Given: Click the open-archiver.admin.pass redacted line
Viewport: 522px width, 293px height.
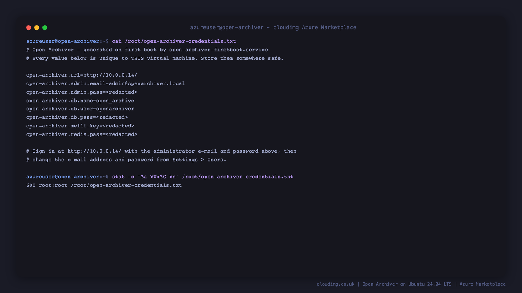Looking at the screenshot, I should tap(82, 92).
